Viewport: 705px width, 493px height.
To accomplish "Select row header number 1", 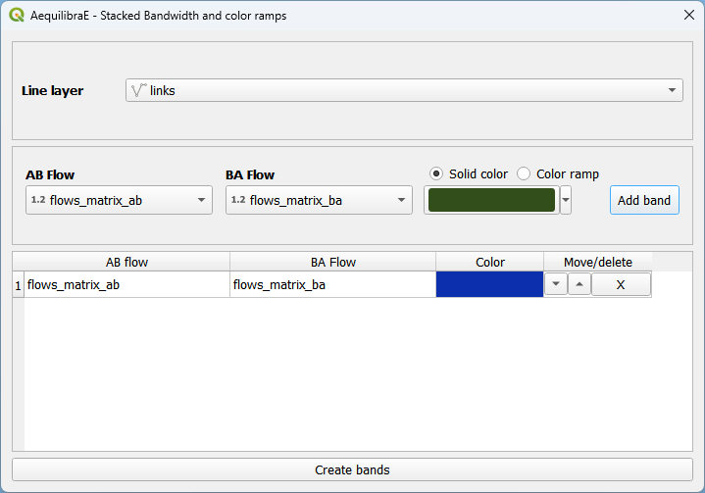I will pyautogui.click(x=18, y=285).
